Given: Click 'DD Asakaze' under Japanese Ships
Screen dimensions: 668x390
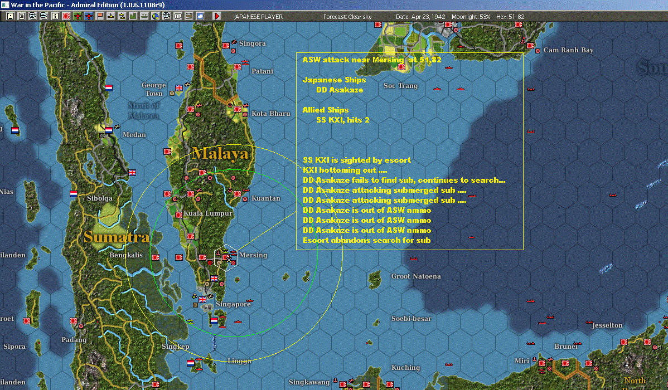Looking at the screenshot, I should [340, 90].
